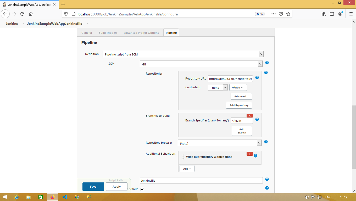
Task: Show help for Wipe out repository behaviour
Action: click(x=255, y=156)
